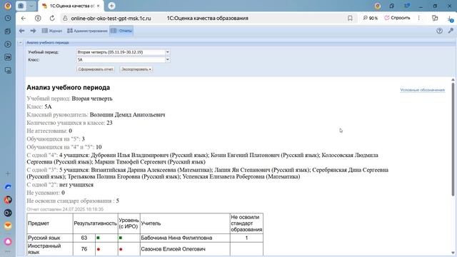Go back with the 1C app arrow
This screenshot has width=457, height=257.
[x=21, y=31]
